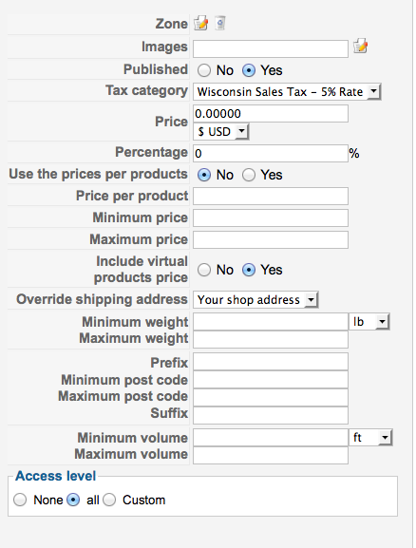Click the Images text field

271,48
